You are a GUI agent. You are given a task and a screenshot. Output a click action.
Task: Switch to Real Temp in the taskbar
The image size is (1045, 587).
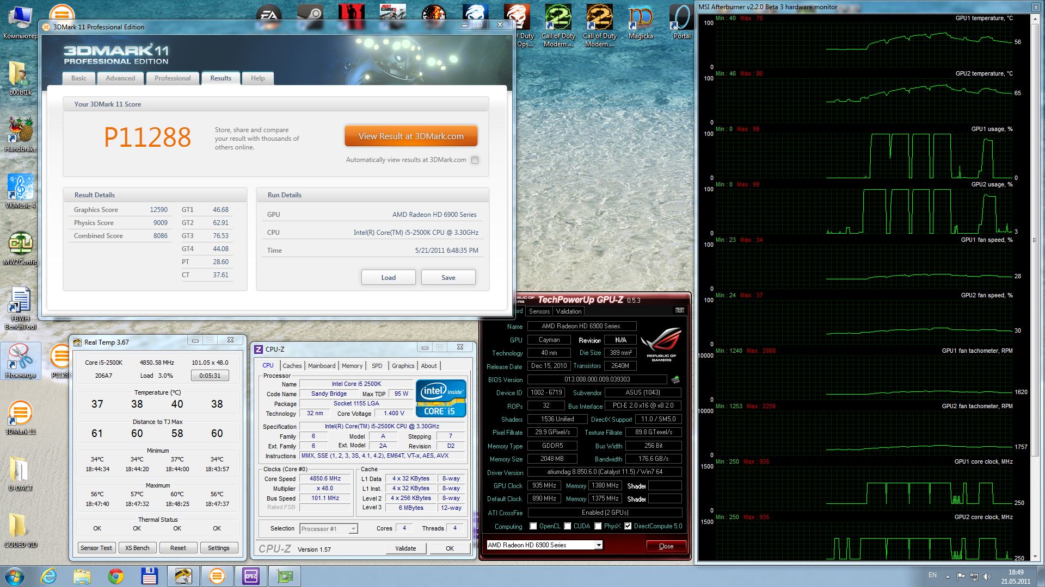[183, 576]
